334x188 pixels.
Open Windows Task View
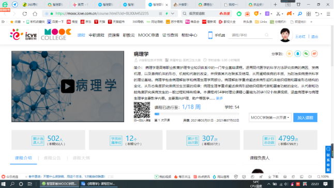click(x=29, y=184)
